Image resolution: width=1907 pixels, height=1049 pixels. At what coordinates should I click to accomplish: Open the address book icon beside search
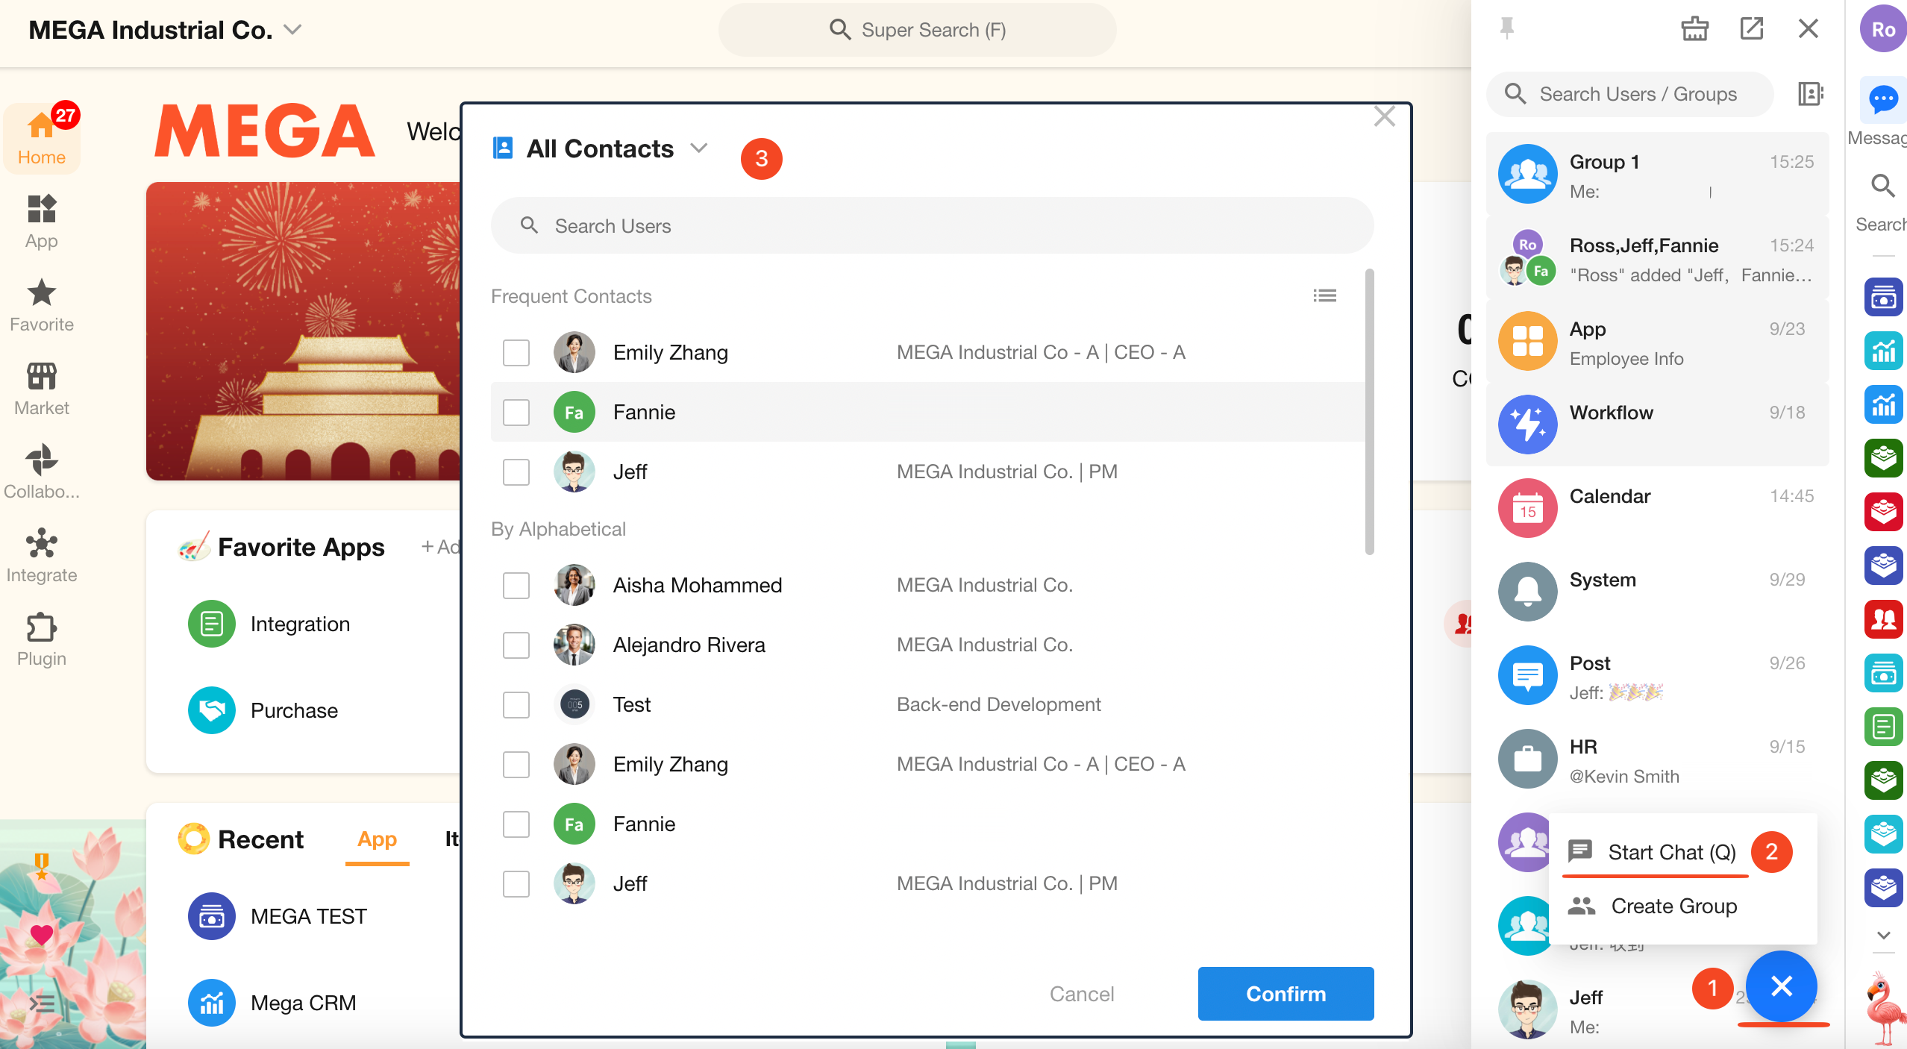pos(1809,94)
